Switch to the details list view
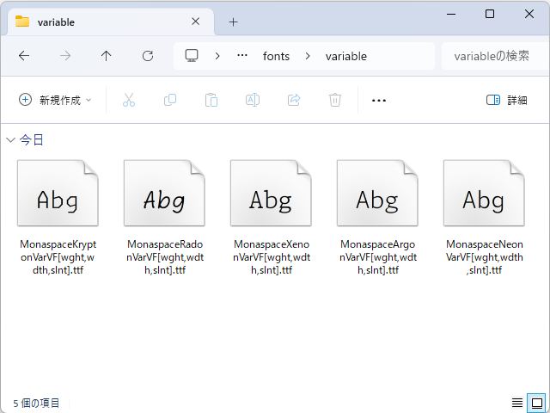Image resolution: width=550 pixels, height=413 pixels. [x=517, y=403]
